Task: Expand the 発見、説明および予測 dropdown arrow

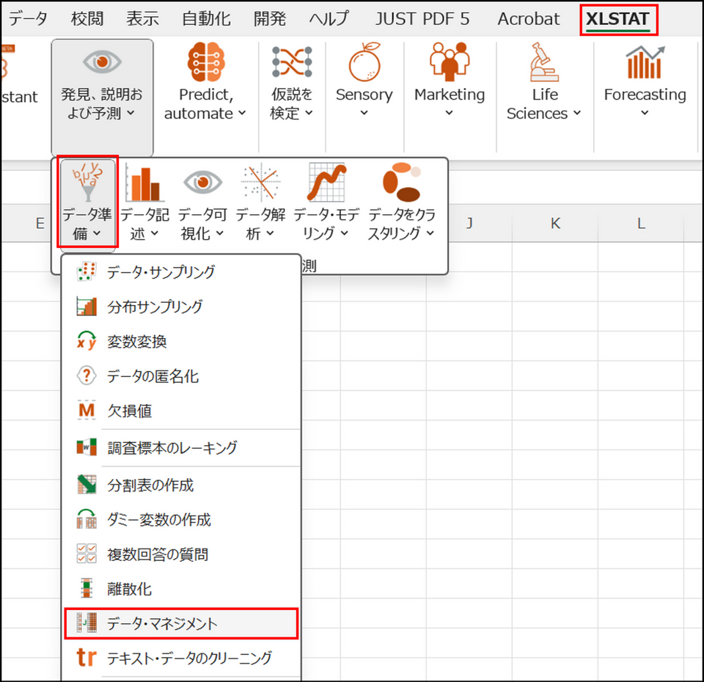Action: click(131, 113)
